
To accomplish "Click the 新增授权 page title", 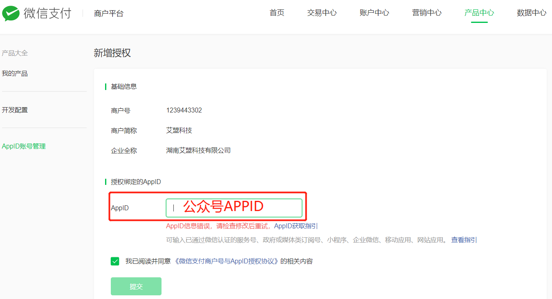I will 112,53.
